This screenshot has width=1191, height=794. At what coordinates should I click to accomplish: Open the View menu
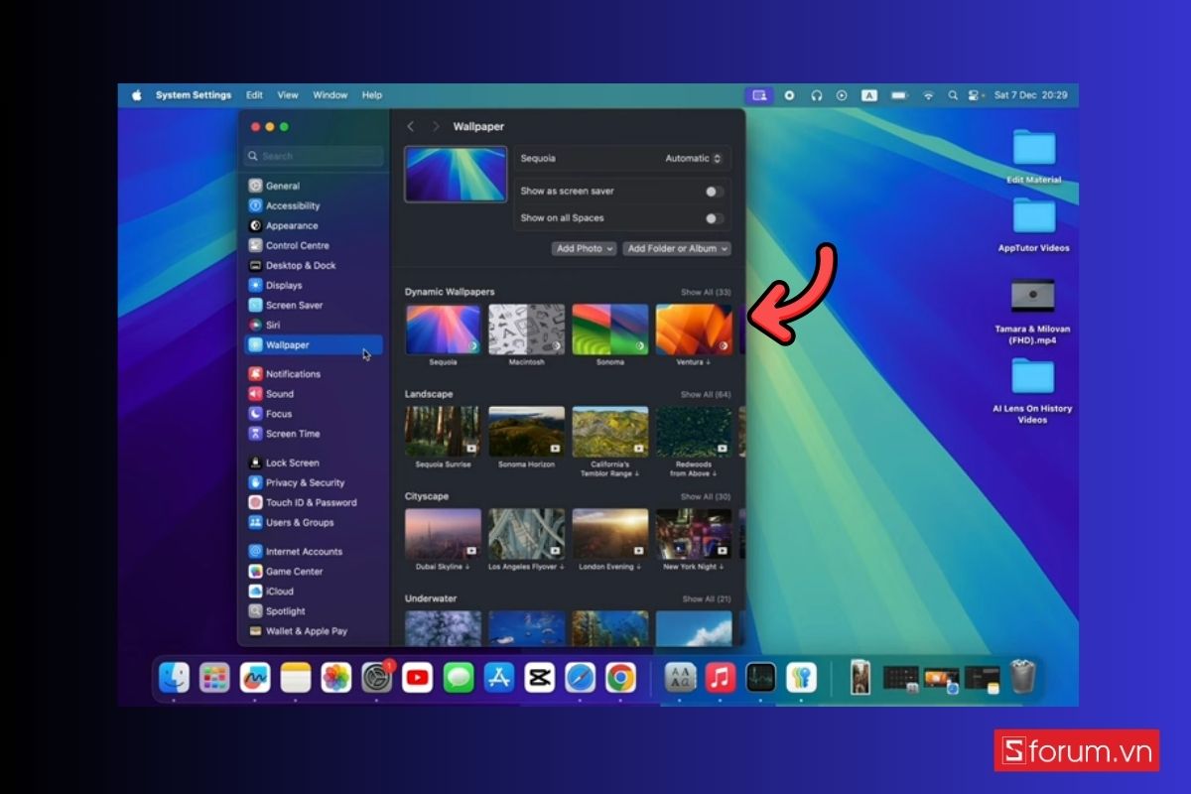pos(288,95)
